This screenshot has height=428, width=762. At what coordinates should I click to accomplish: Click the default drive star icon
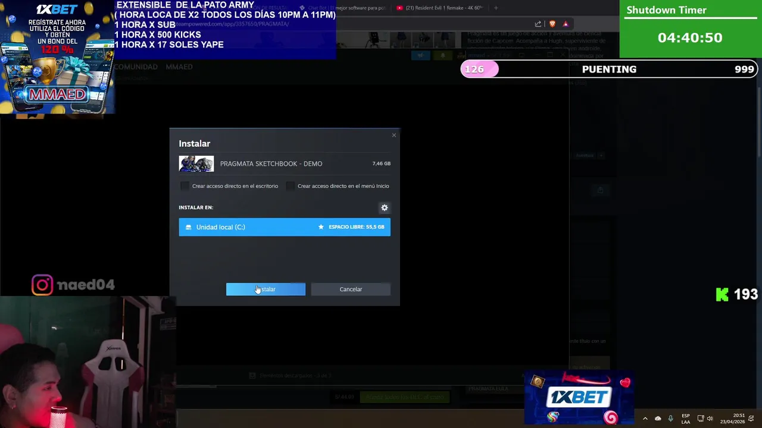pyautogui.click(x=321, y=227)
